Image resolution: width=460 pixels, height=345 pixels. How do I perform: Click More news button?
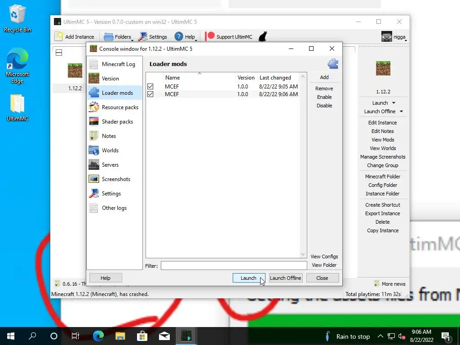[390, 284]
